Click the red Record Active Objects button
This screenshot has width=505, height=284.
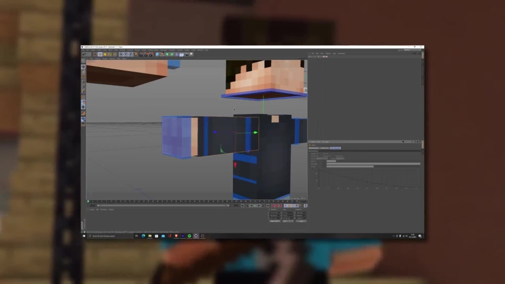click(x=273, y=206)
